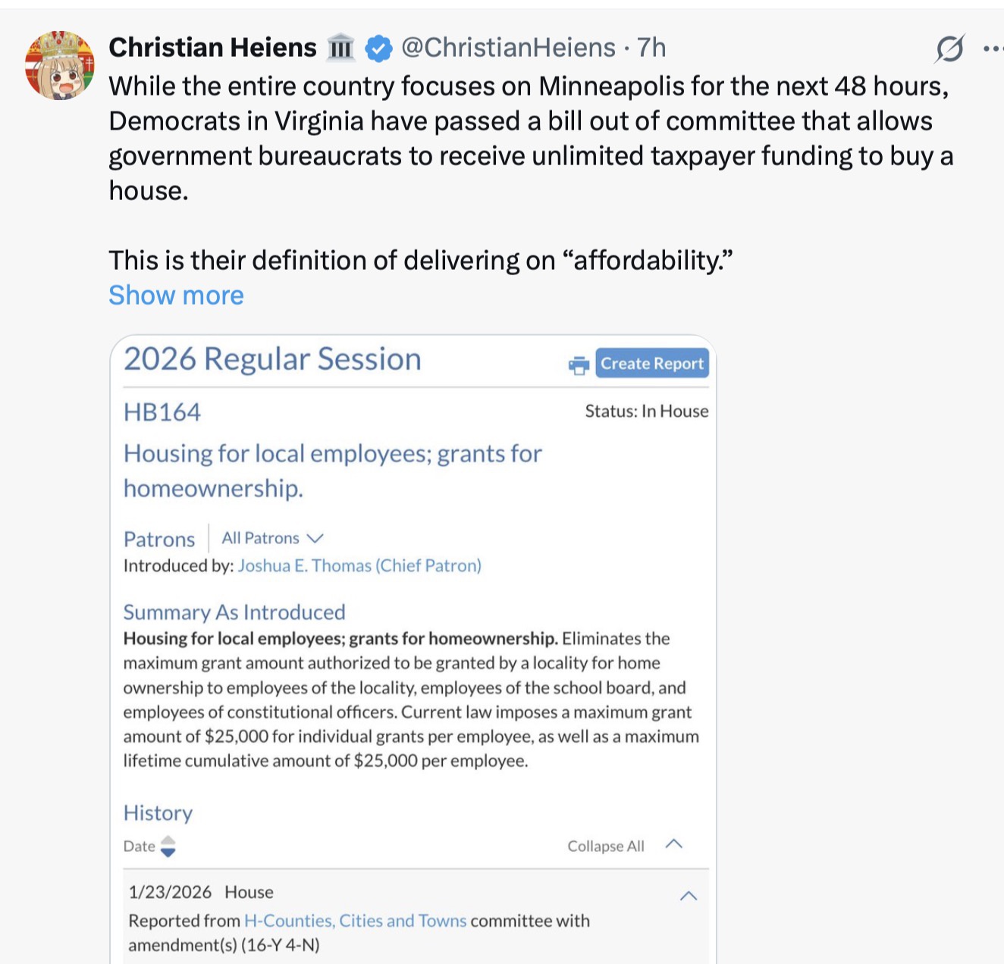Click the Grok slashed-circle icon
The width and height of the screenshot is (1004, 964).
949,49
